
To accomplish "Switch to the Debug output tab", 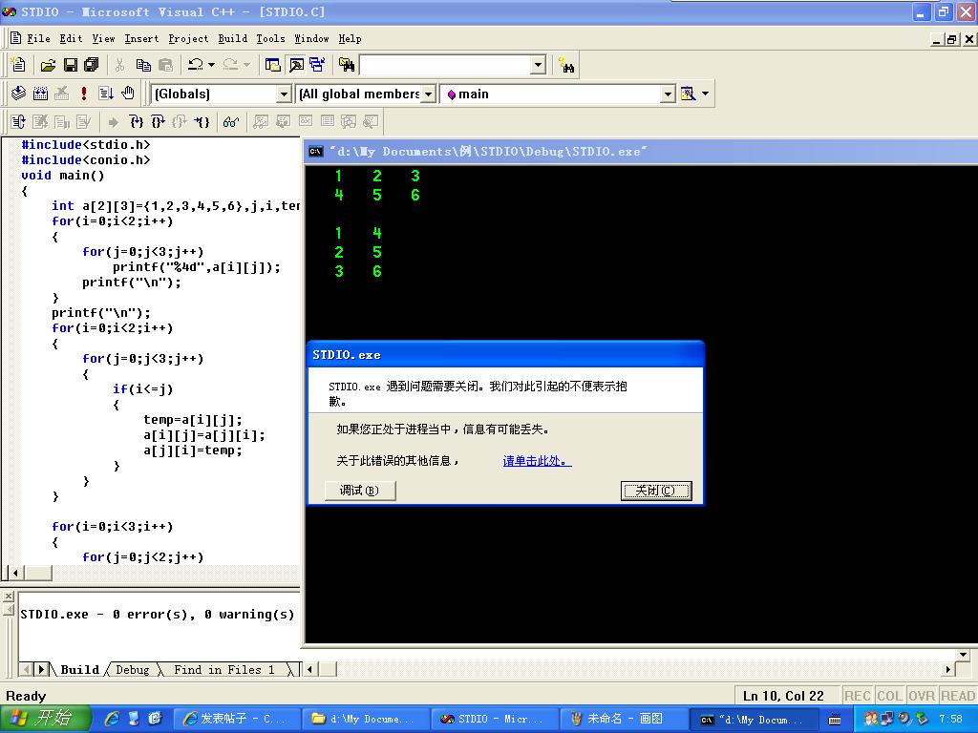I will click(132, 670).
